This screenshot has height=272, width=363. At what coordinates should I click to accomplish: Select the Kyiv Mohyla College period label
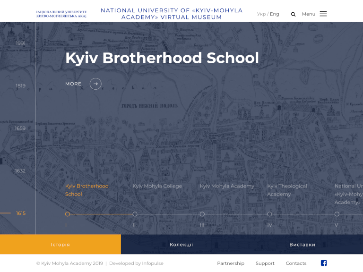[157, 186]
